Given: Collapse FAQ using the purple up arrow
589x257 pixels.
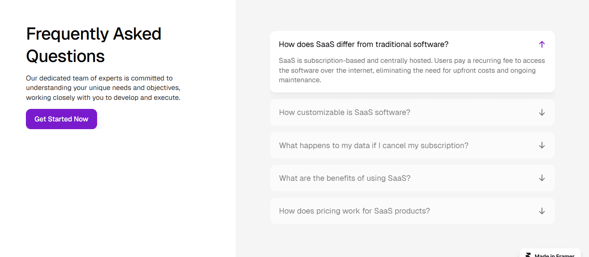Looking at the screenshot, I should point(542,44).
